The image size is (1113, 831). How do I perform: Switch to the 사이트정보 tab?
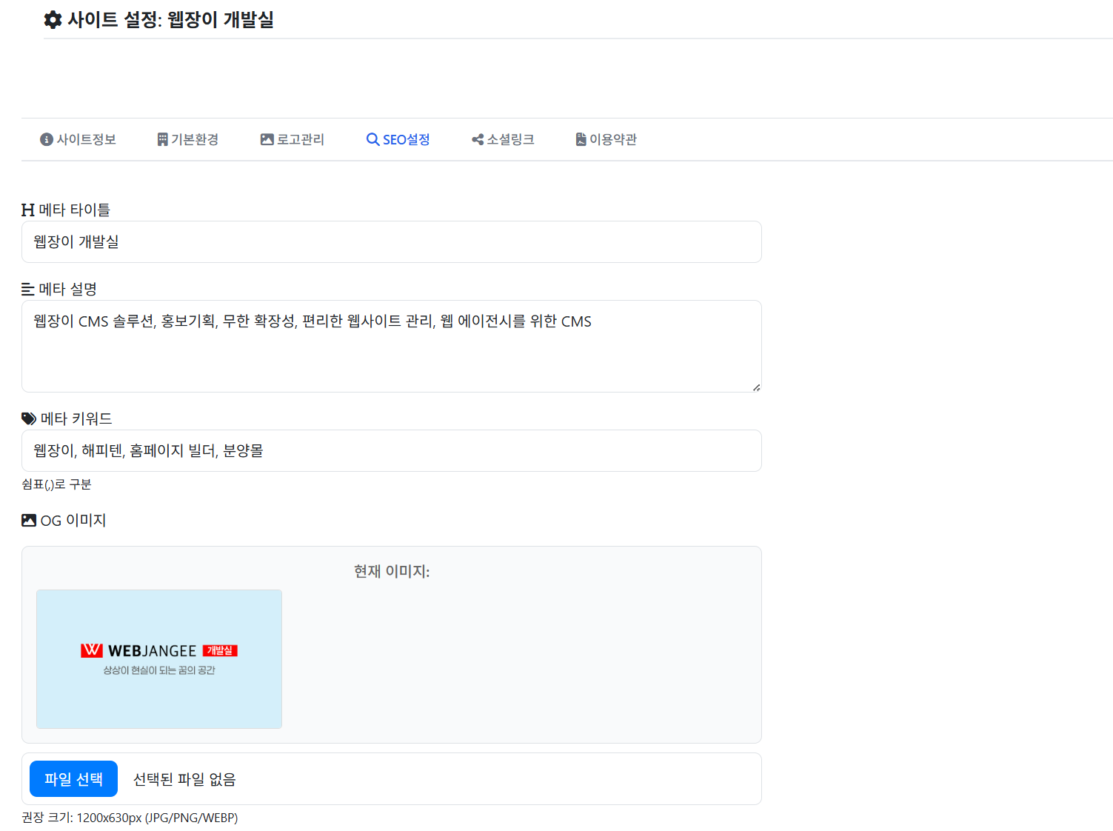(x=78, y=139)
